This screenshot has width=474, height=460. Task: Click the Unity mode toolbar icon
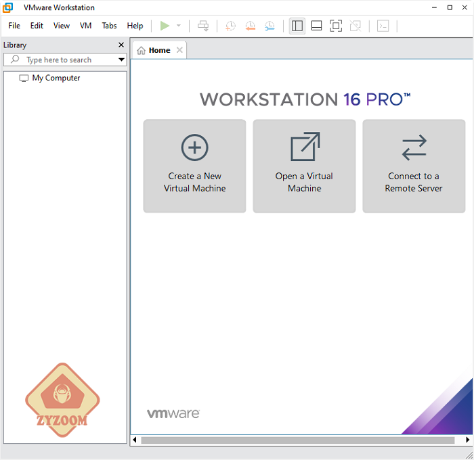click(x=355, y=26)
